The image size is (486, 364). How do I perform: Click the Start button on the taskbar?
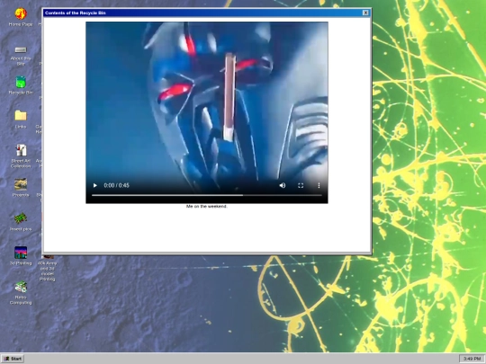tap(13, 359)
